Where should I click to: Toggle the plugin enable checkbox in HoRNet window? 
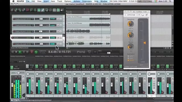[x=147, y=15]
